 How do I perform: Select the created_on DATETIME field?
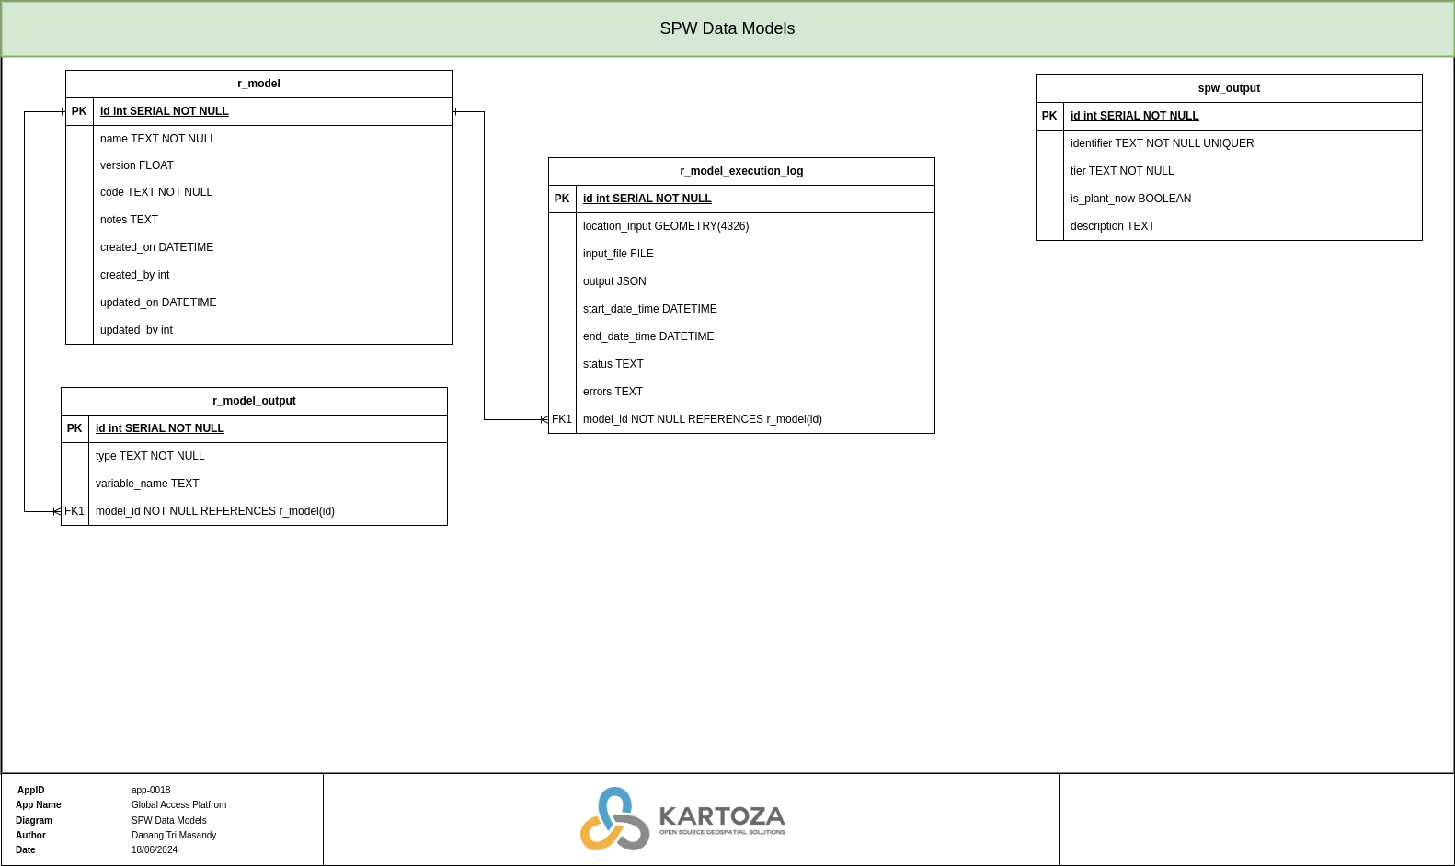272,247
